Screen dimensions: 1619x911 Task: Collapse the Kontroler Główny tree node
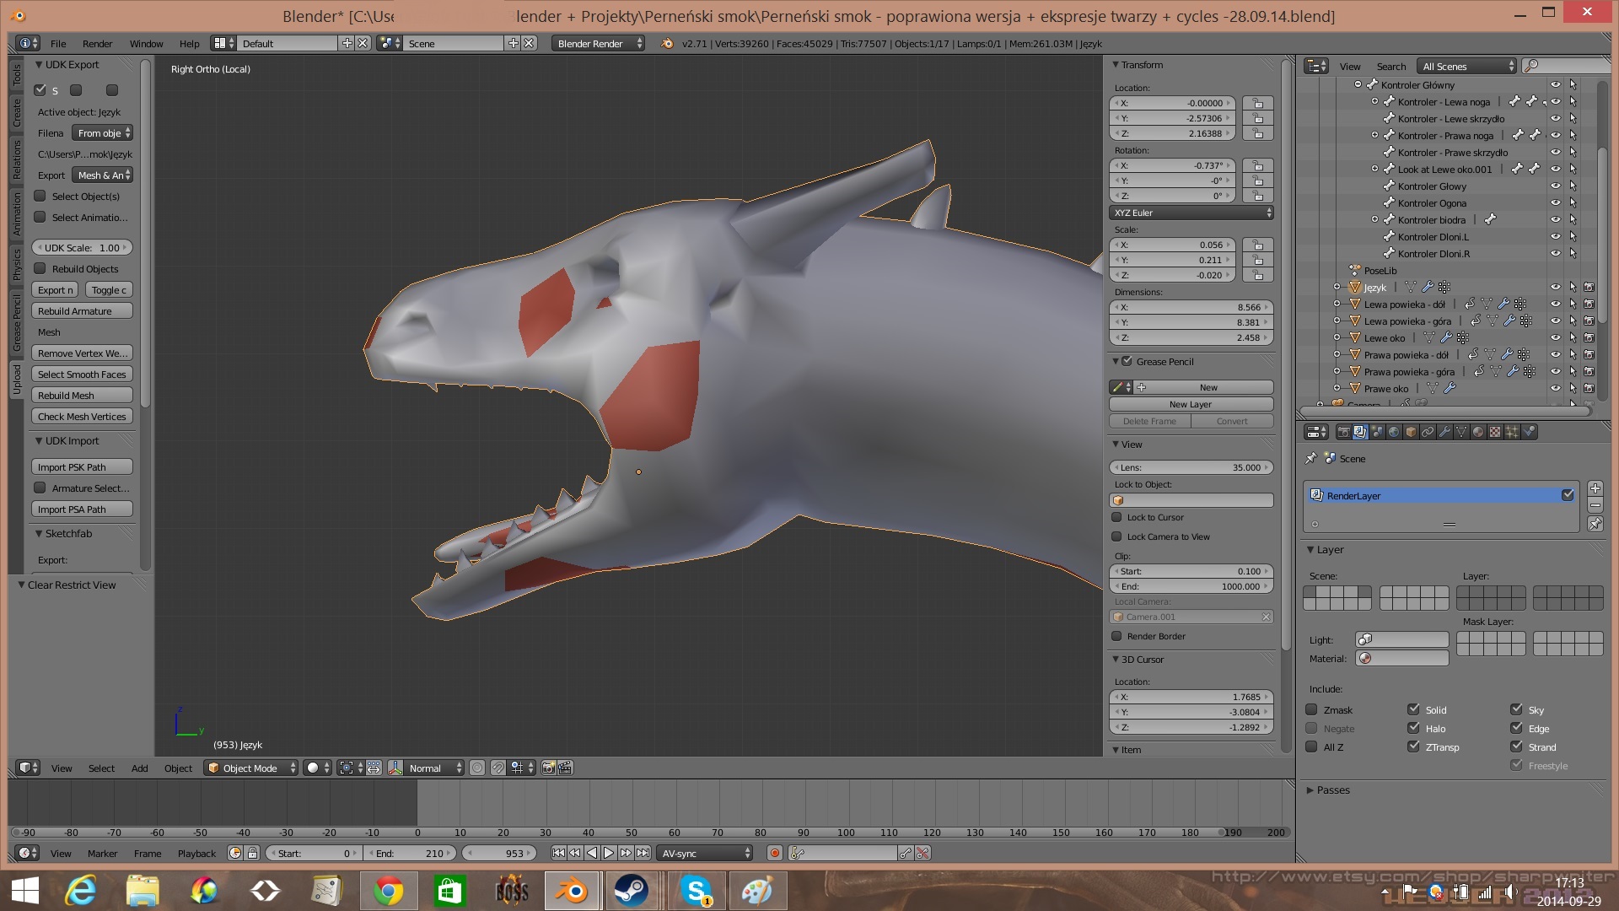[1358, 84]
